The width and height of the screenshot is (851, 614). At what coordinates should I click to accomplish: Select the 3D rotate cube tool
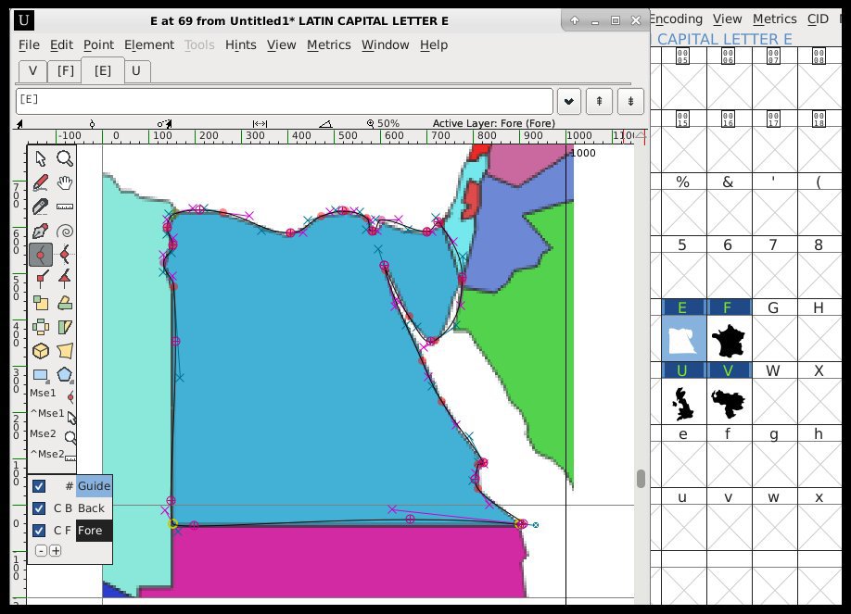41,351
